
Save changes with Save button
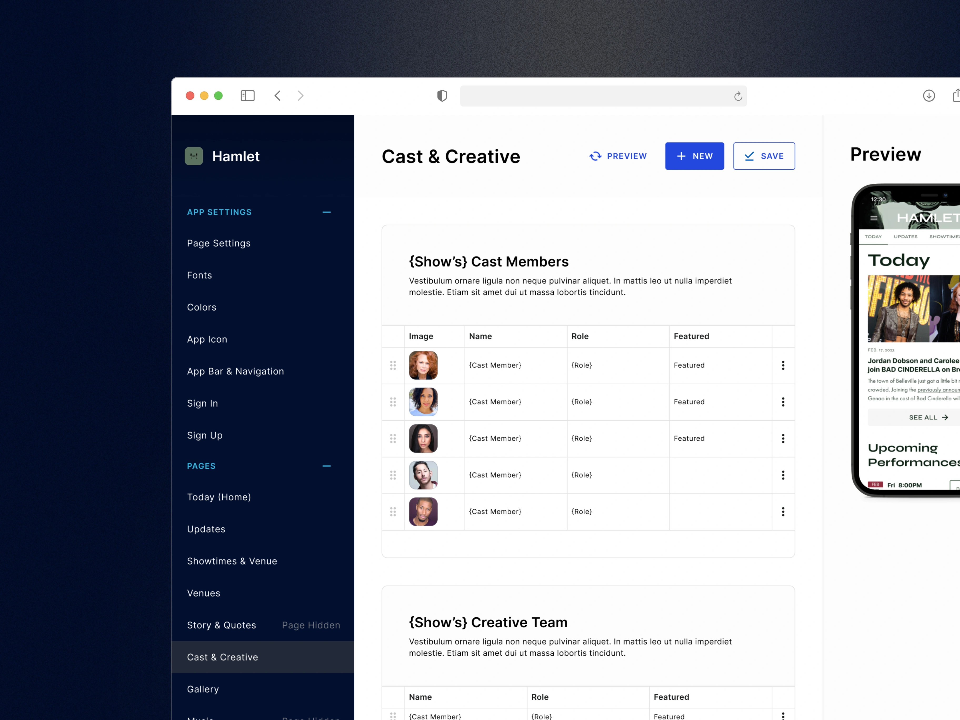763,156
